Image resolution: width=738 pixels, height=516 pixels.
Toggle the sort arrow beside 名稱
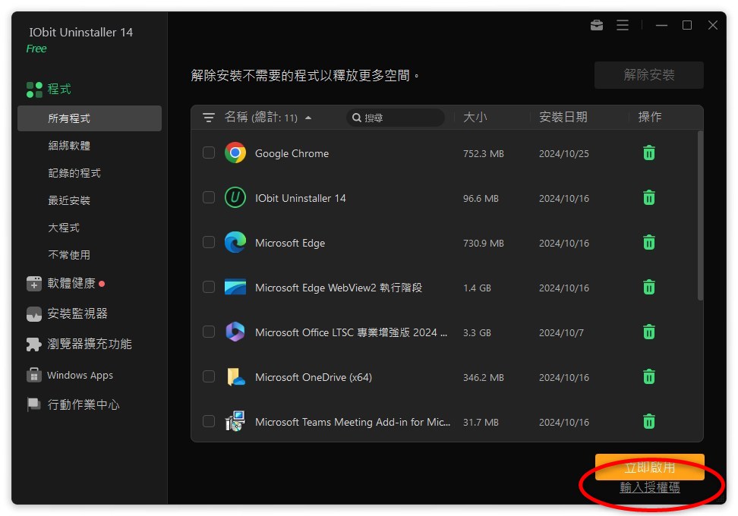coord(308,118)
